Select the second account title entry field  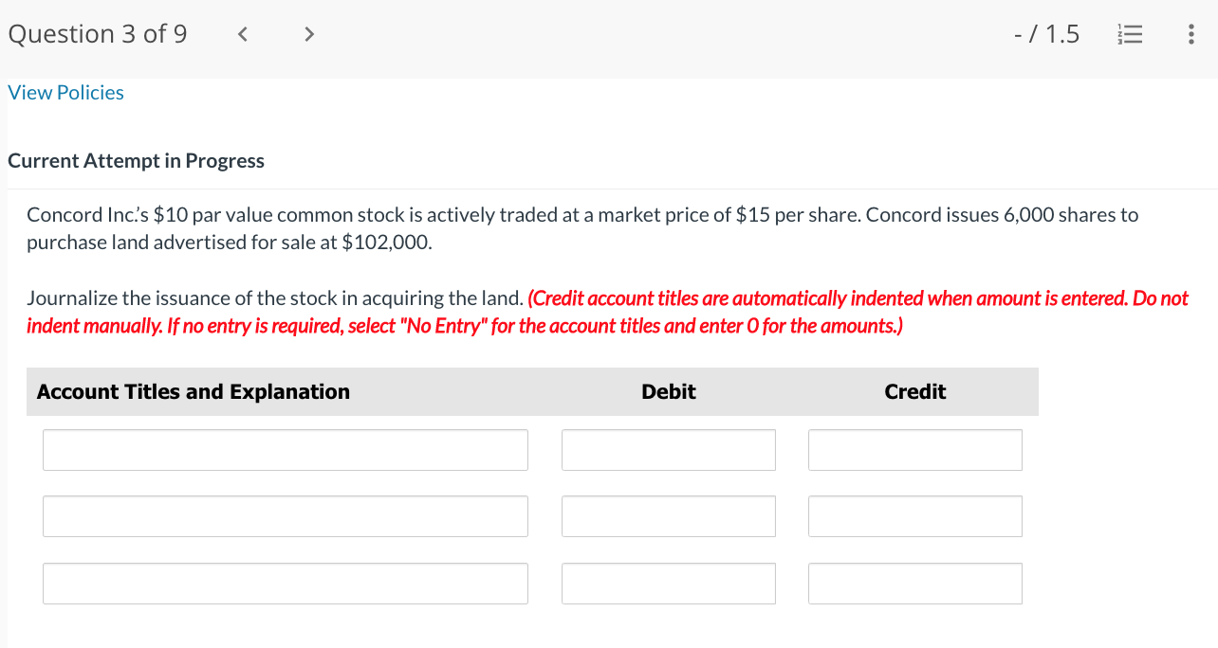coord(285,516)
